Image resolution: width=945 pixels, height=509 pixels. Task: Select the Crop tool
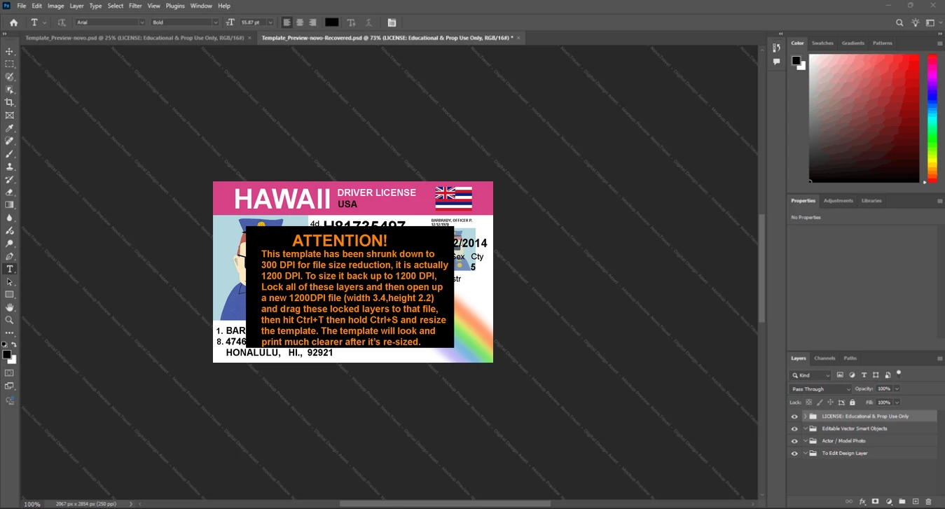point(10,102)
